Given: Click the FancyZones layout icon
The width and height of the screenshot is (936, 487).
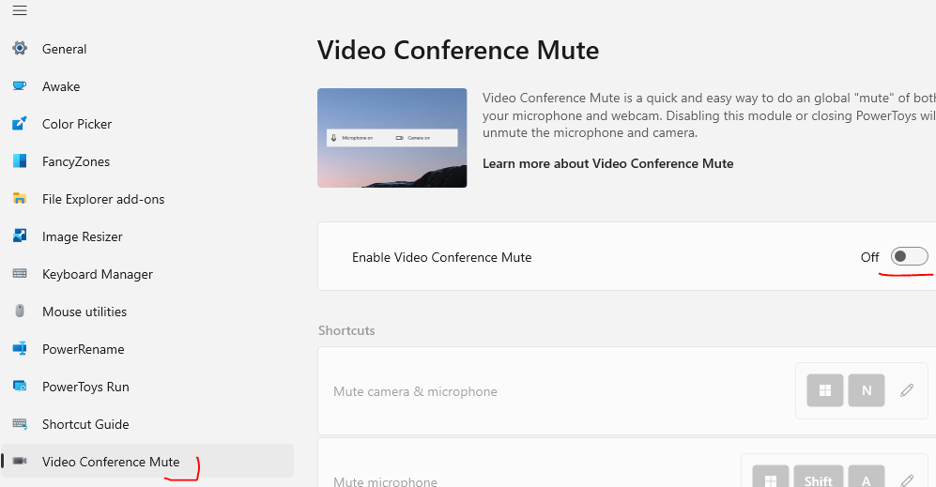Looking at the screenshot, I should (x=20, y=161).
